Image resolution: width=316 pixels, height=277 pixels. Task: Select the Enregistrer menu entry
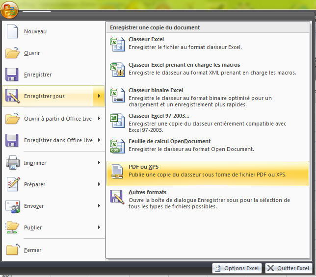(53, 75)
